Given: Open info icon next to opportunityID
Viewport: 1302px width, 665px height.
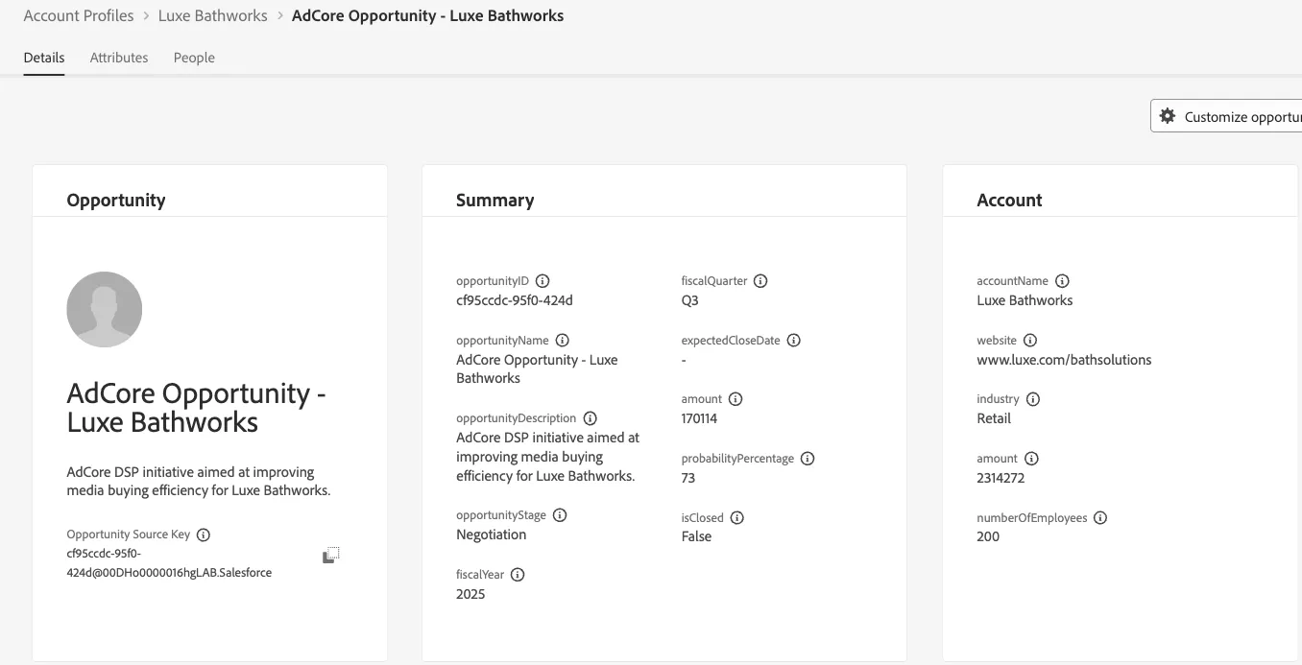Looking at the screenshot, I should coord(542,281).
